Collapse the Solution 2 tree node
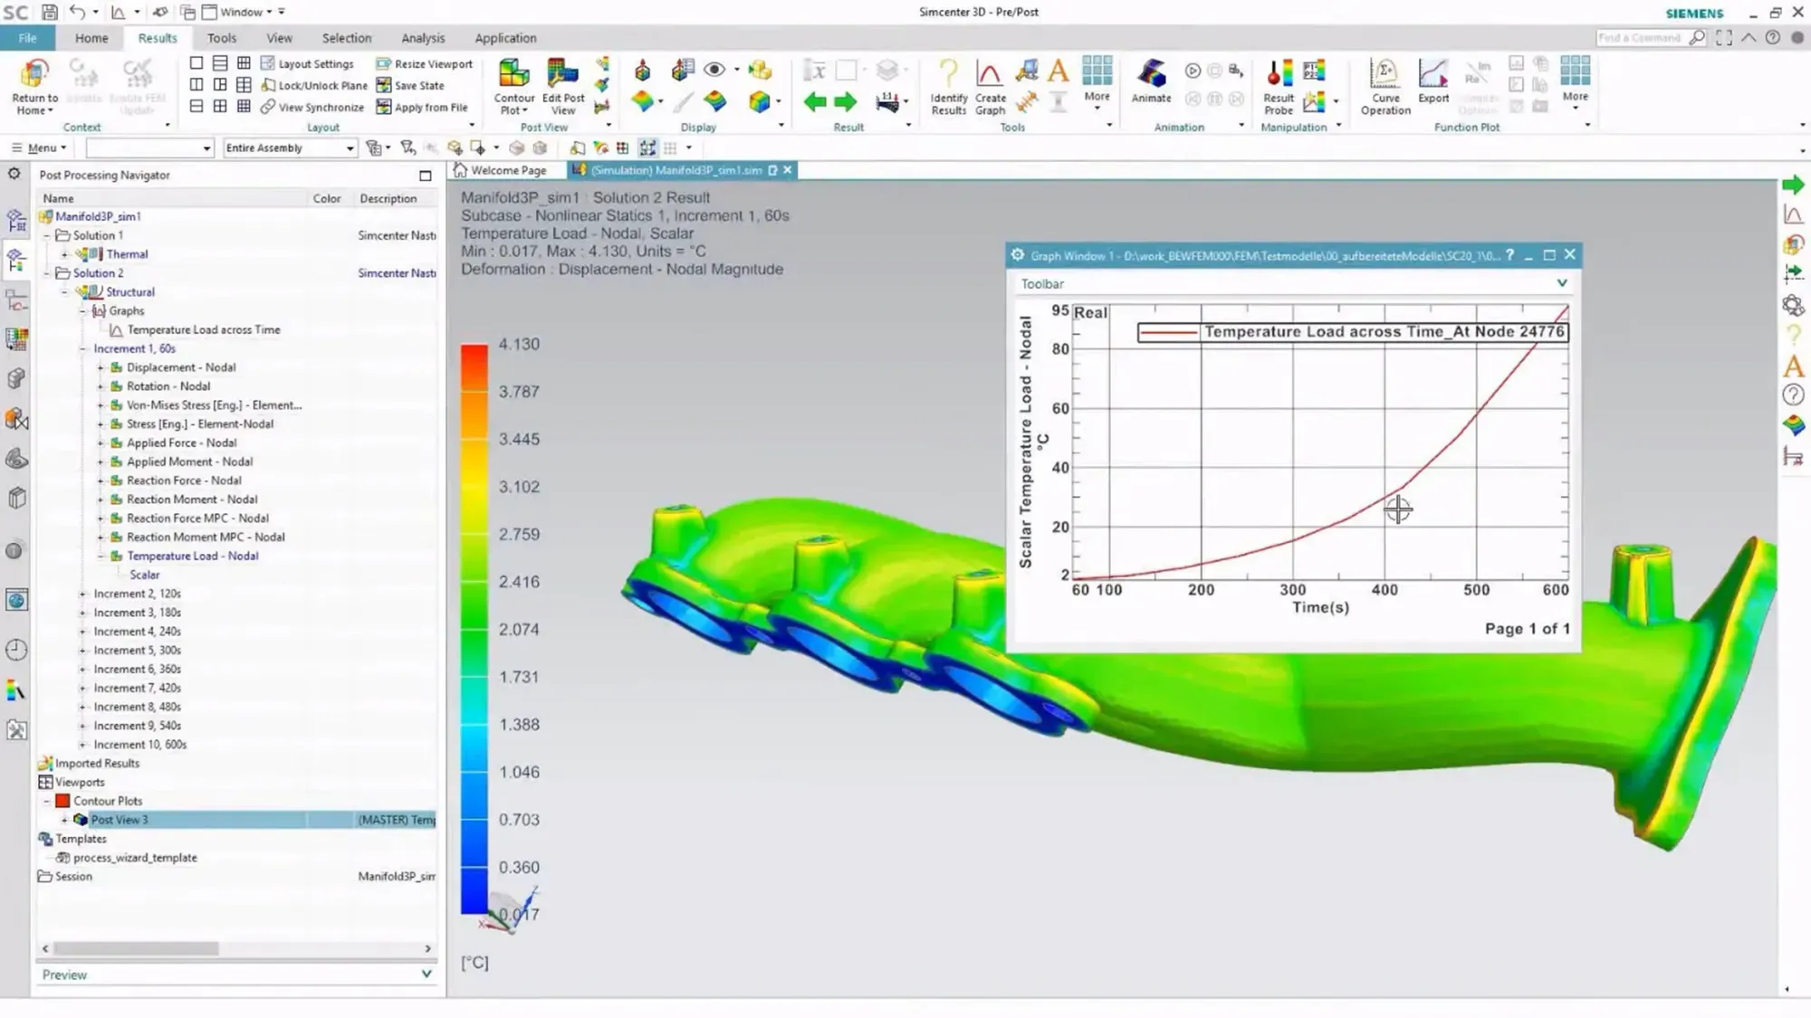The height and width of the screenshot is (1018, 1811). pos(47,273)
